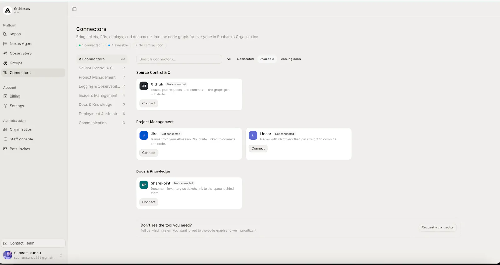Click the Organization building icon

pos(5,130)
